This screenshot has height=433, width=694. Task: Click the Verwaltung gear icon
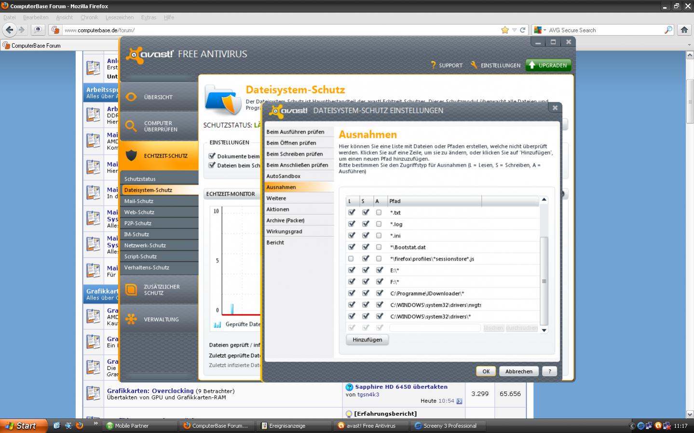point(131,319)
